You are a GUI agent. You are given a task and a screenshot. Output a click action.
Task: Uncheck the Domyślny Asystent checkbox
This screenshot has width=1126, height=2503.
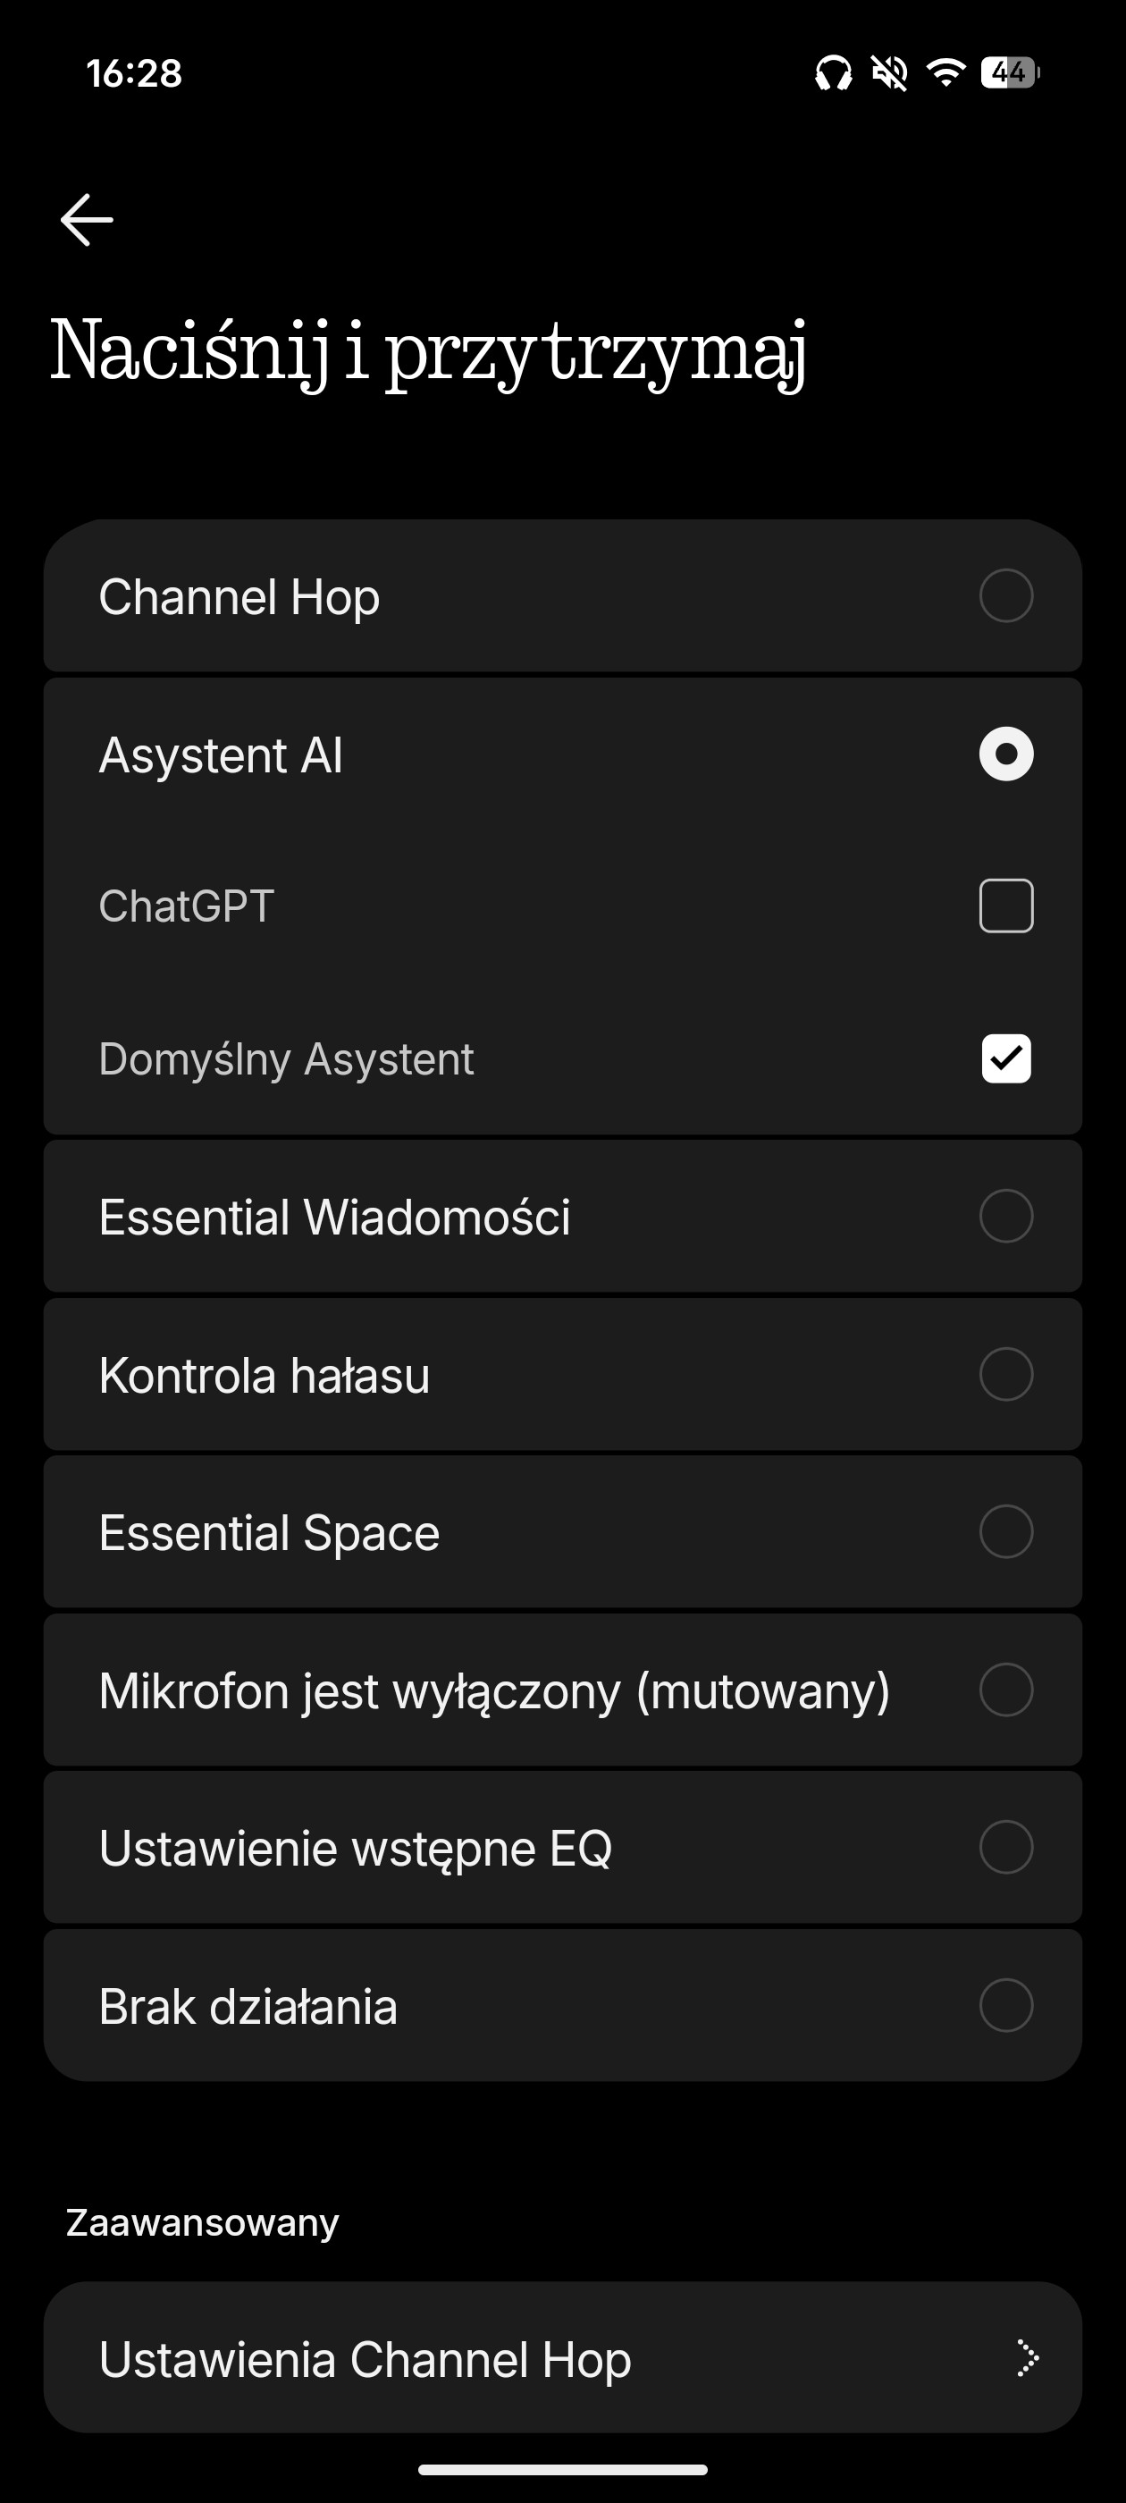[x=1005, y=1058]
